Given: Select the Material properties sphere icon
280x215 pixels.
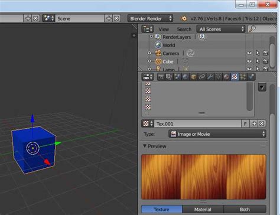Looking at the screenshot, I should [226, 77].
